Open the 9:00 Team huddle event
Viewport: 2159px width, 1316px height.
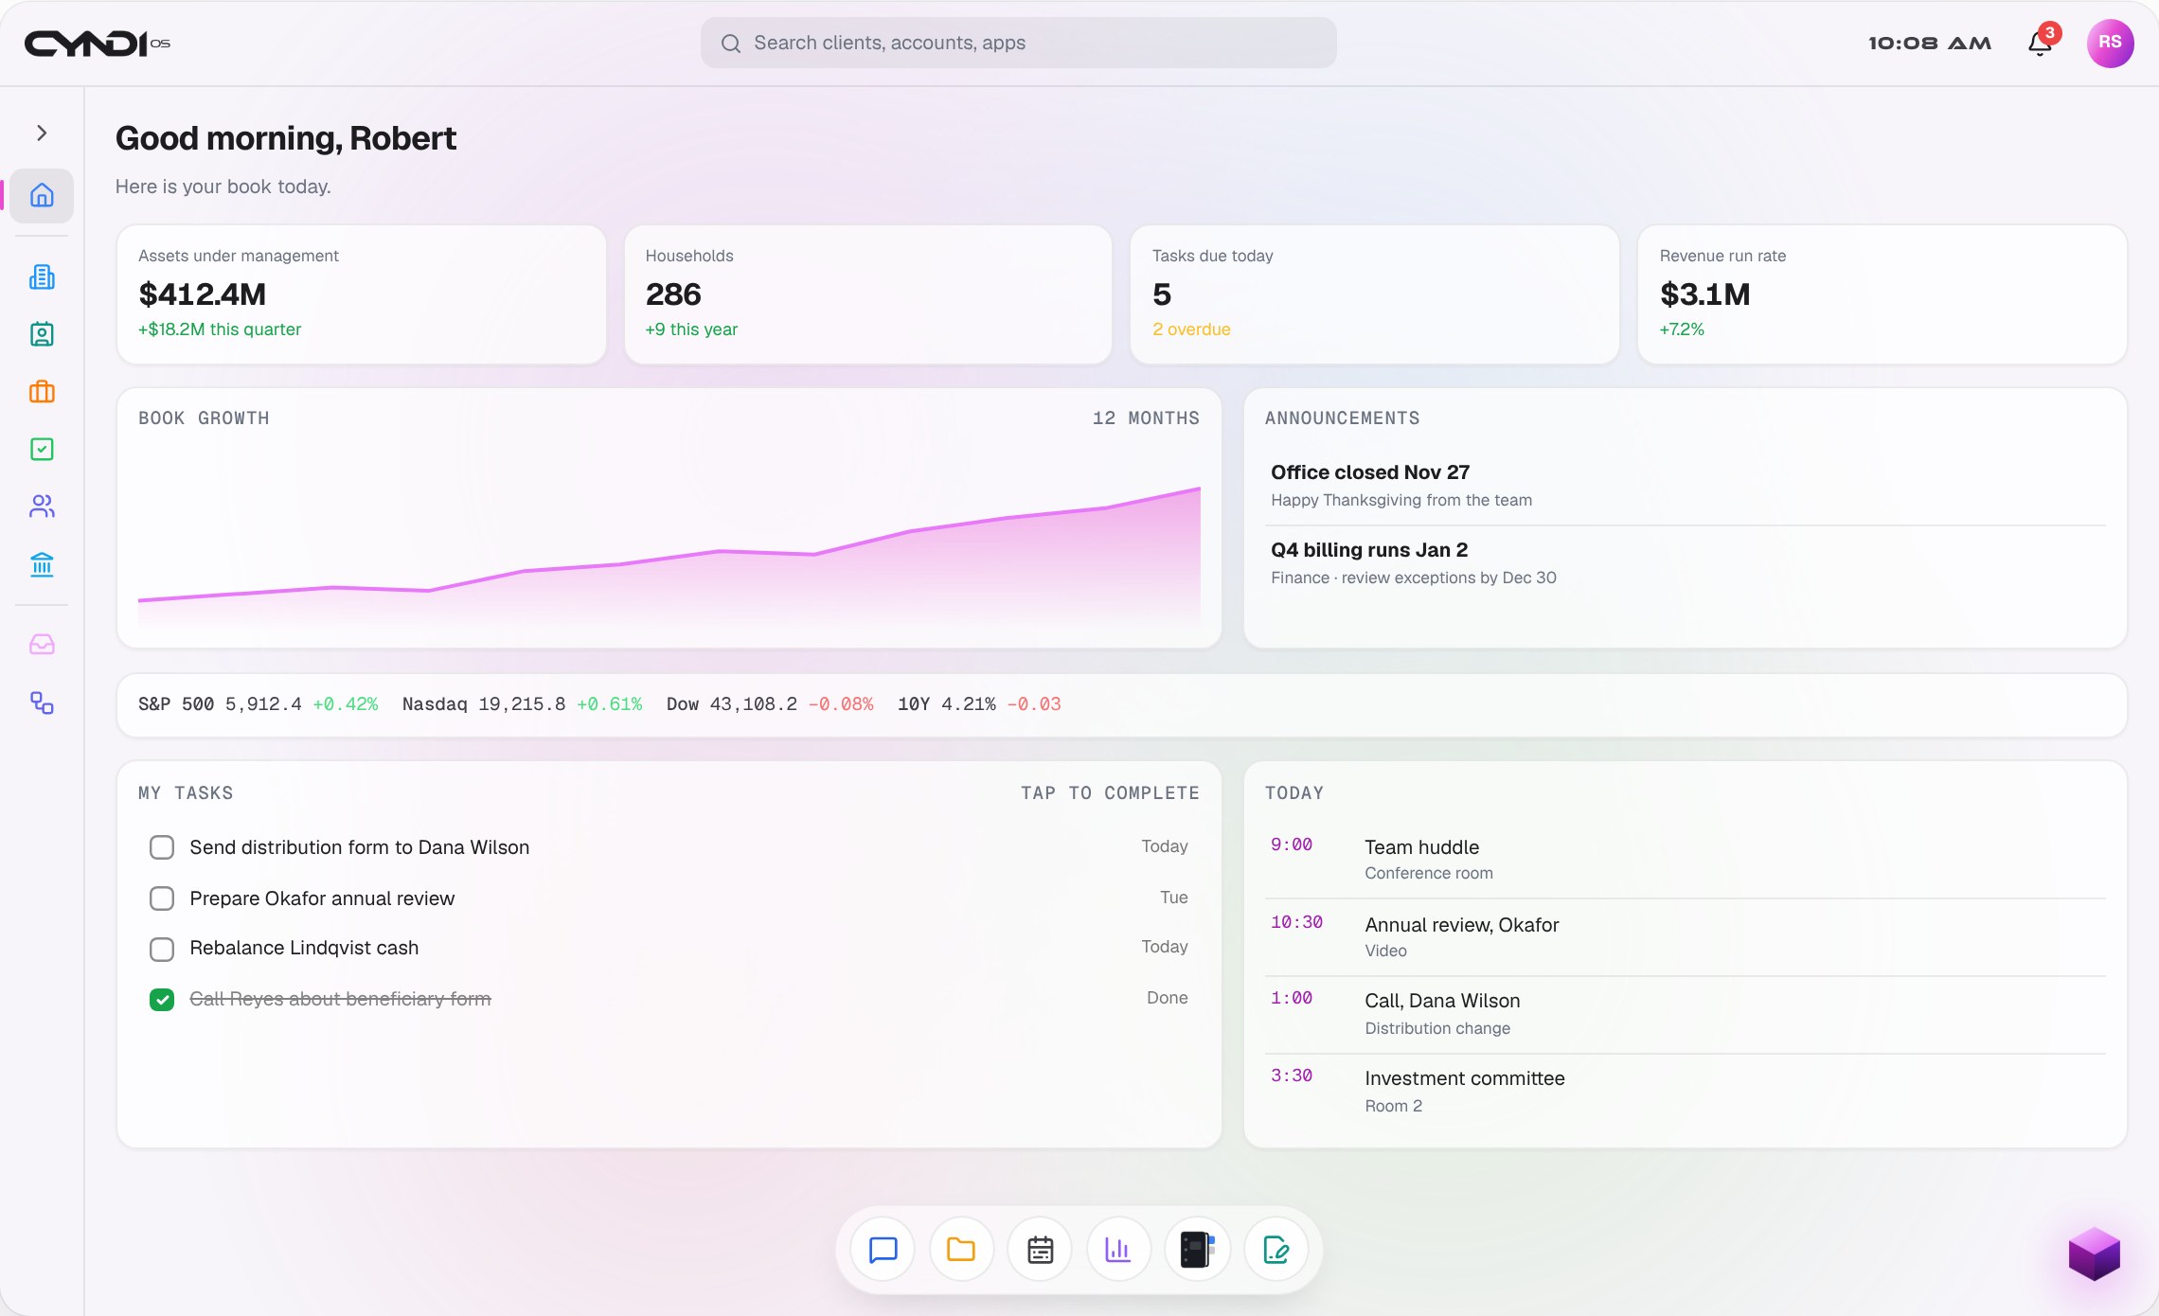(x=1686, y=859)
